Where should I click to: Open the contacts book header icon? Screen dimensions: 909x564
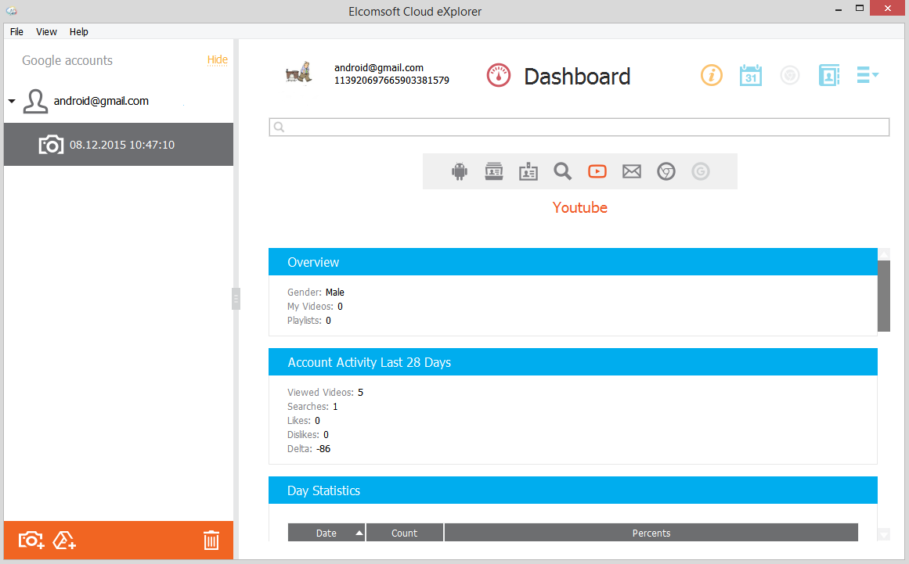coord(829,75)
